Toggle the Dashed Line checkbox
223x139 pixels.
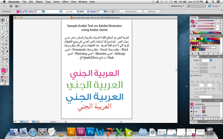tap(192, 75)
